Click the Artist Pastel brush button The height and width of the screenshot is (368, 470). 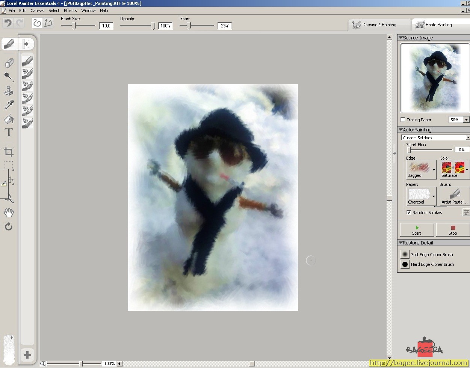point(455,196)
